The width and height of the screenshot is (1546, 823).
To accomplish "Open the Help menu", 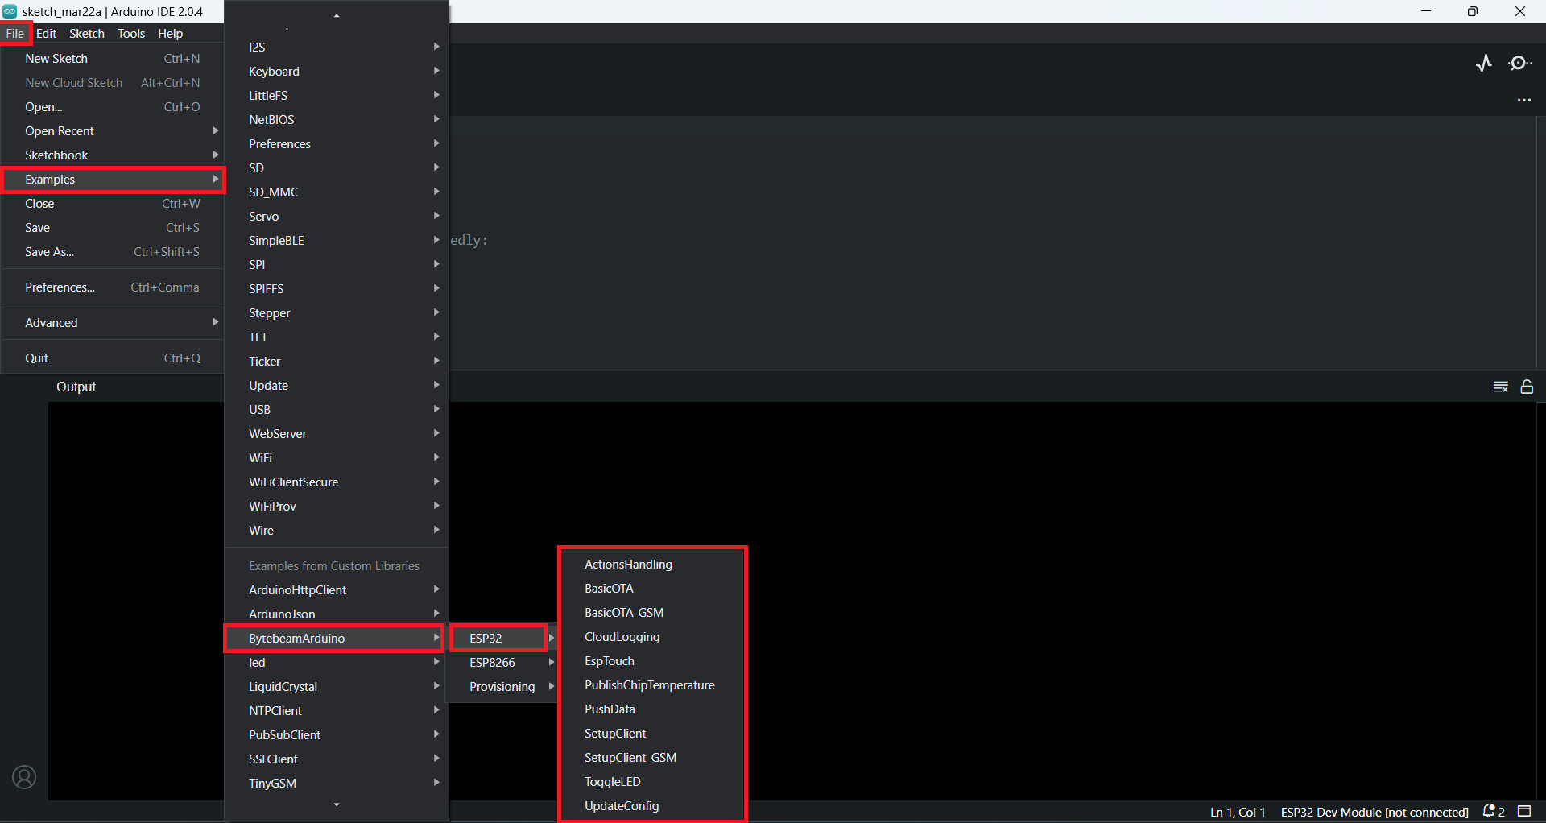I will click(x=170, y=33).
